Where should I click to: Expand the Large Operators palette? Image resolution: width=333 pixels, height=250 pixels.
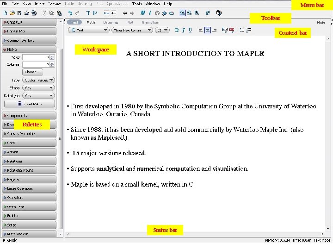[29, 188]
